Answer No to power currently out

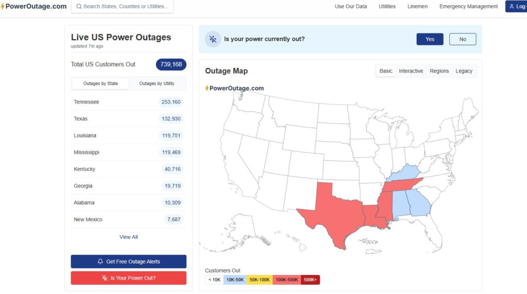click(462, 39)
